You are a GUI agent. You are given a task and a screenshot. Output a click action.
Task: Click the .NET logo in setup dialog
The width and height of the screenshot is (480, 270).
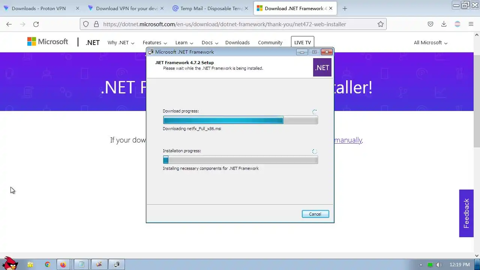click(x=322, y=67)
